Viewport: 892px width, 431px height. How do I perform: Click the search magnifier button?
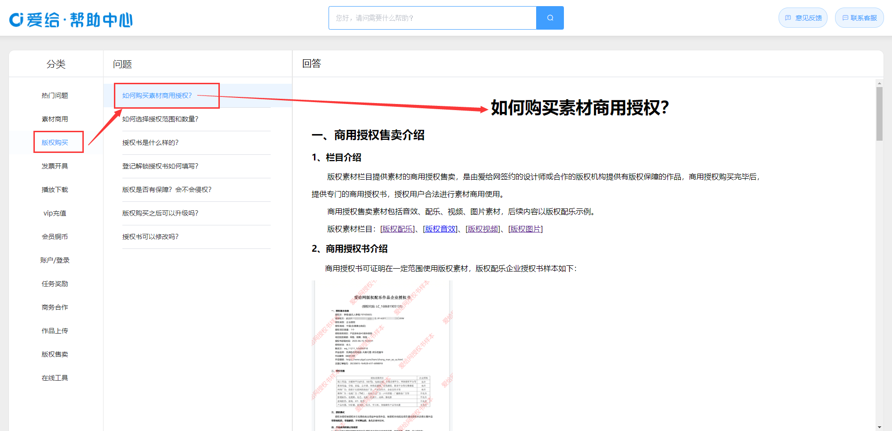click(550, 18)
